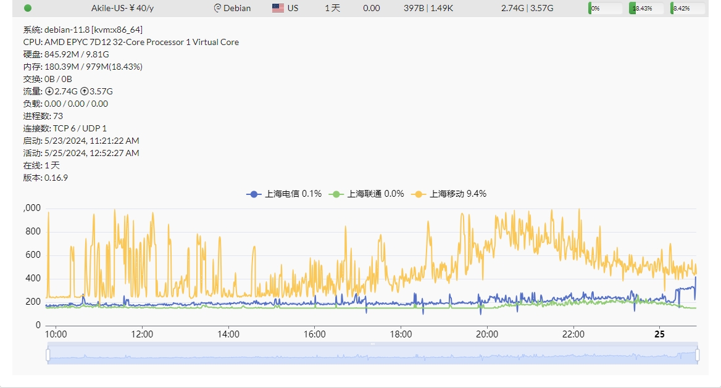Click the 内存: 180.39M / 979M line
Image resolution: width=721 pixels, height=388 pixels.
83,67
